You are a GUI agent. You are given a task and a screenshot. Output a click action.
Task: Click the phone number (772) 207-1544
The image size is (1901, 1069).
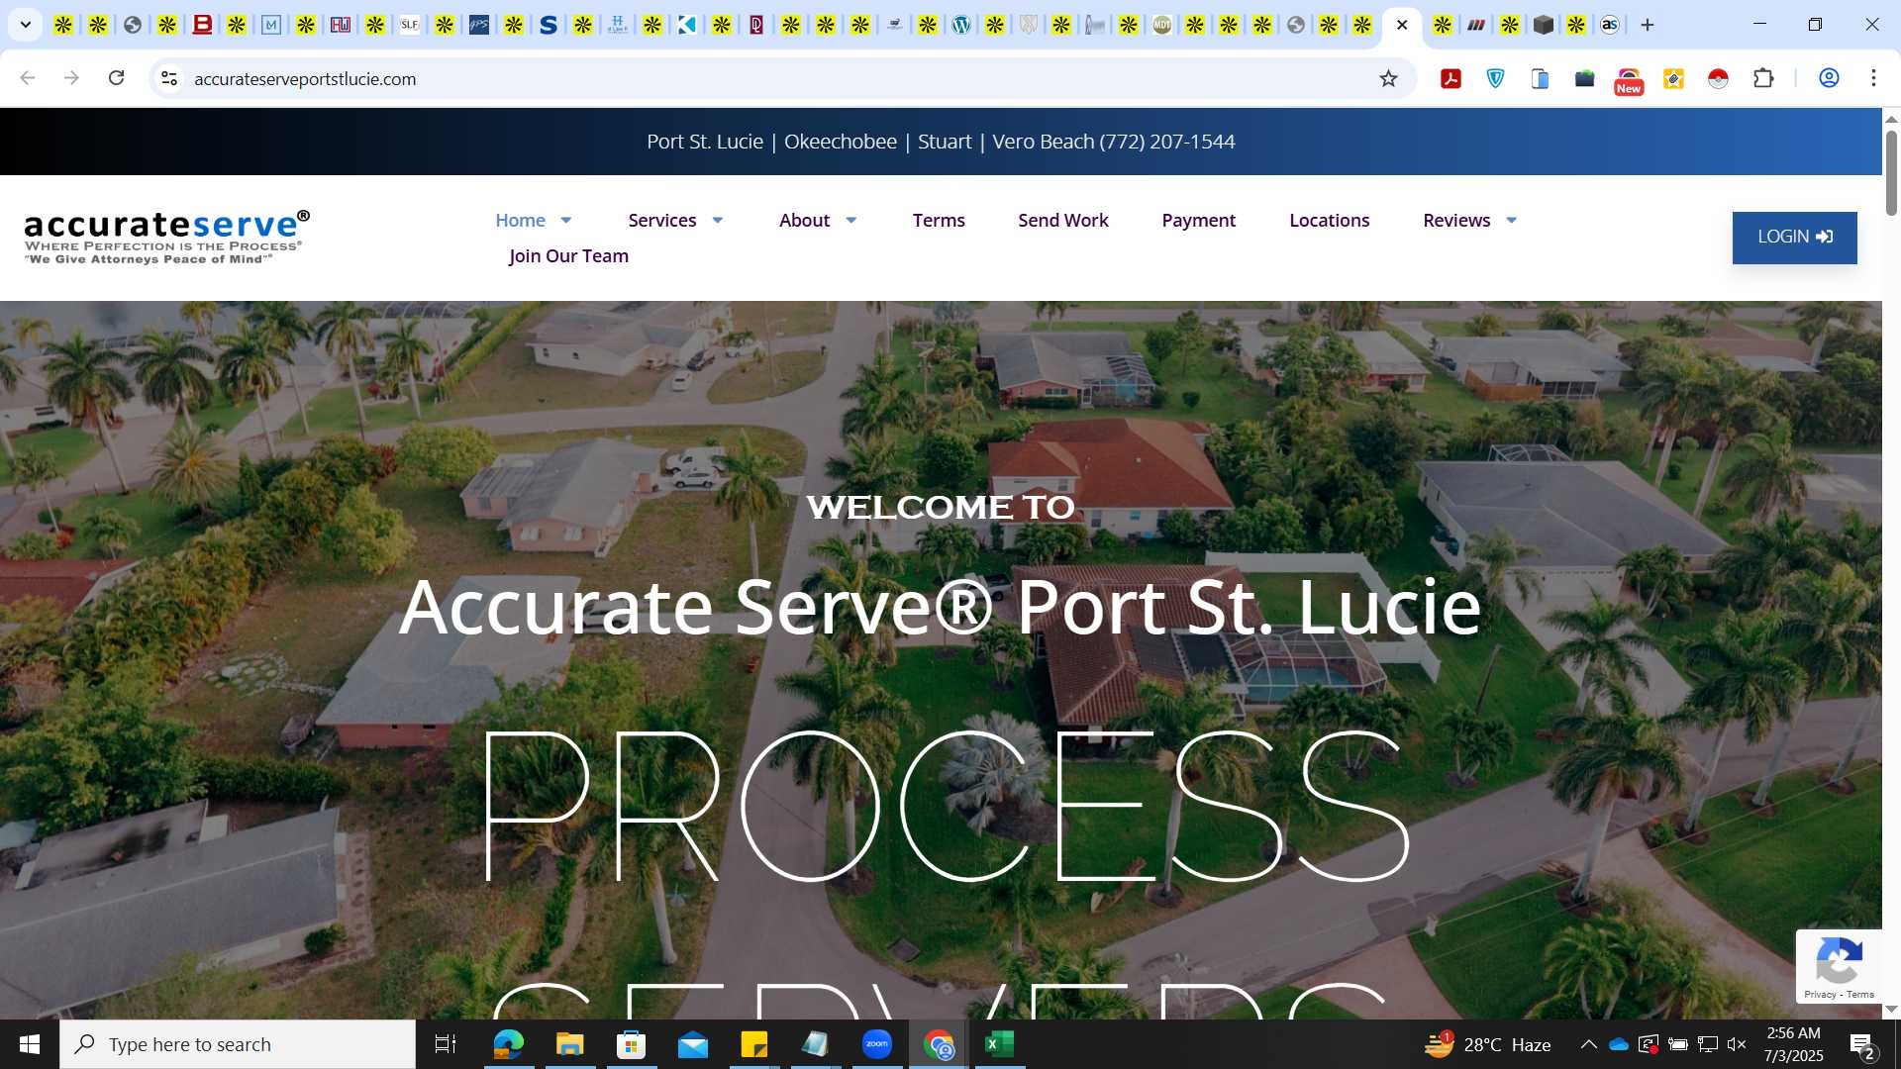coord(1167,142)
